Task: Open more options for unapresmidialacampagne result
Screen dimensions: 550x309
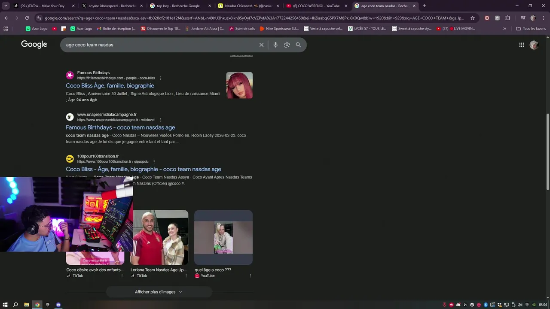Action: pos(161,120)
